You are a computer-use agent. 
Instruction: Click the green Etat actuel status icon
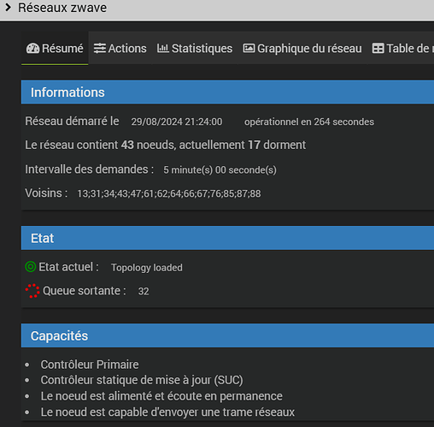(x=31, y=267)
